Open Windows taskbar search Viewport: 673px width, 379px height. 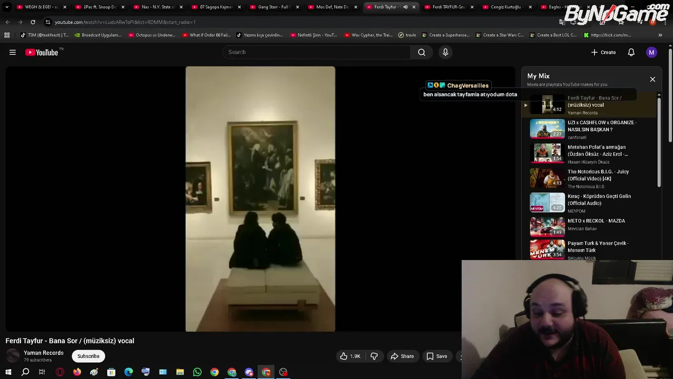coord(25,372)
